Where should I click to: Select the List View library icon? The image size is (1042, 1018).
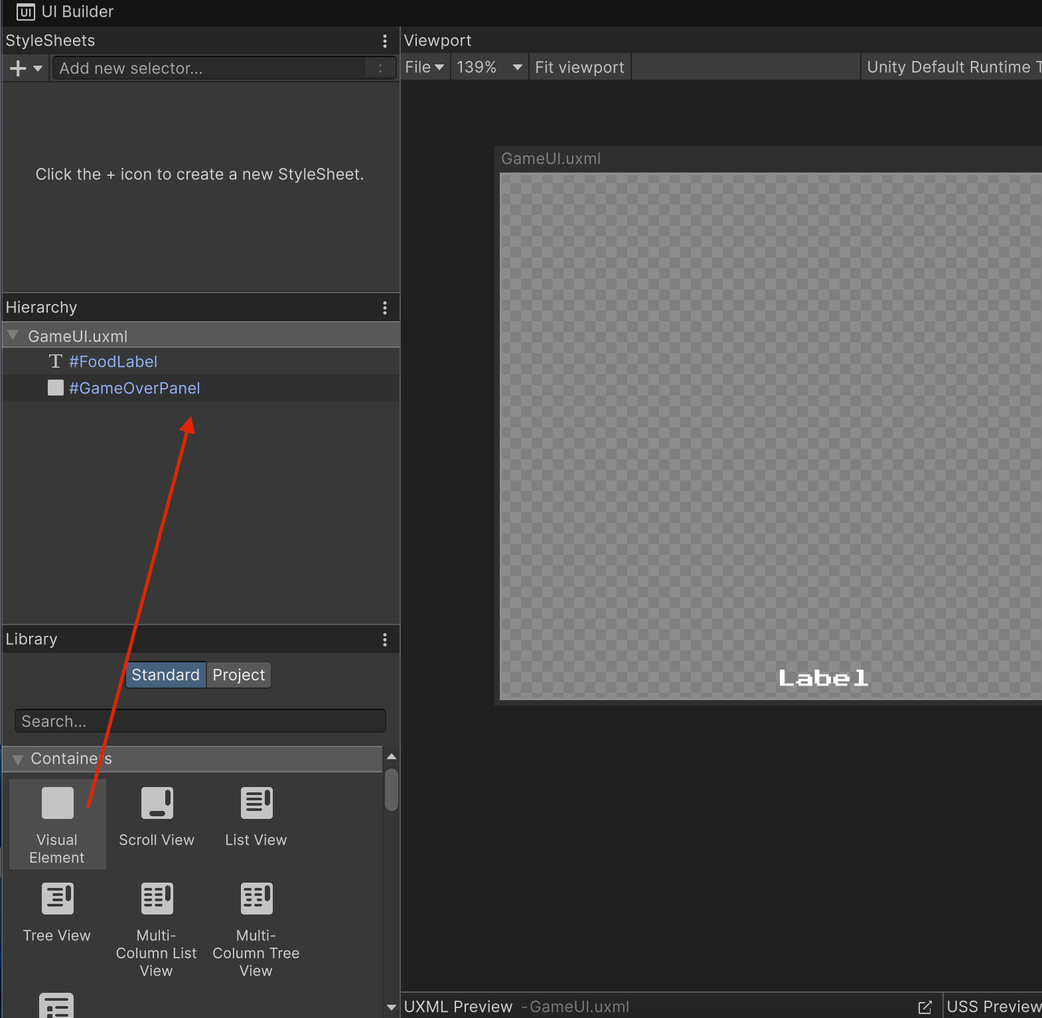tap(256, 804)
